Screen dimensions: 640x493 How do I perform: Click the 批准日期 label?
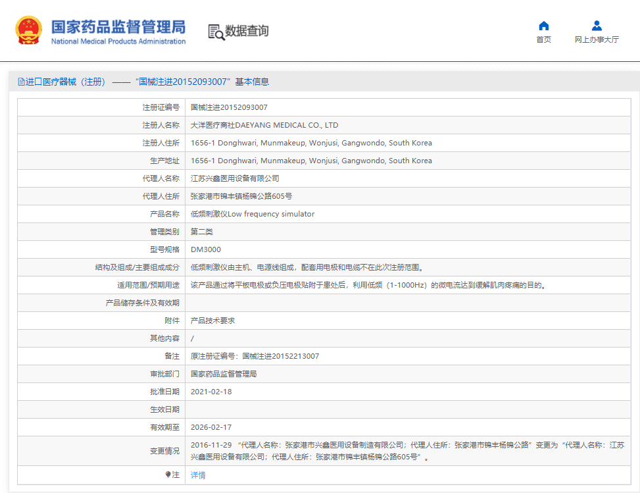[164, 392]
